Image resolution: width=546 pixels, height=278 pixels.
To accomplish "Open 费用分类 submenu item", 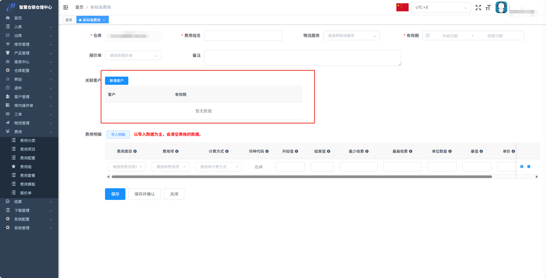I will click(x=29, y=140).
